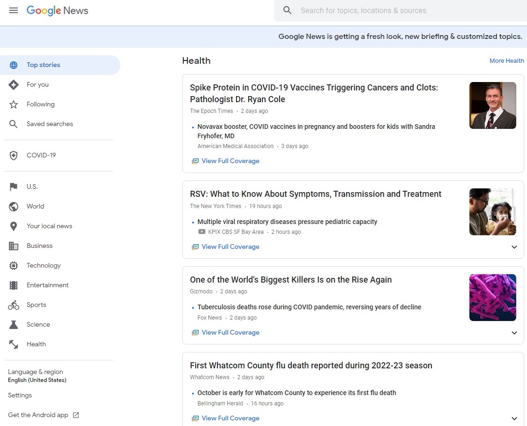
Task: View Full Coverage of Spike Protein story
Action: pyautogui.click(x=230, y=161)
